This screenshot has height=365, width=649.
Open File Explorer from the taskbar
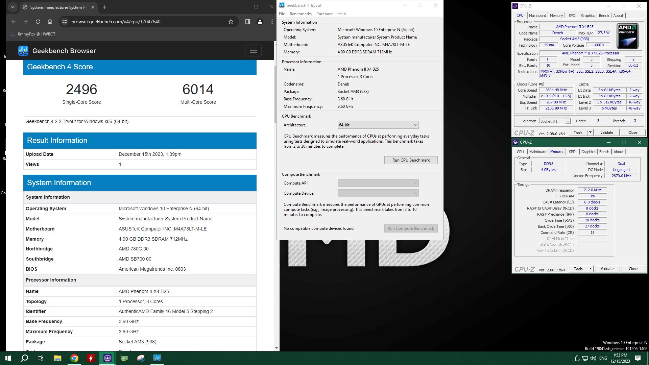pos(57,358)
